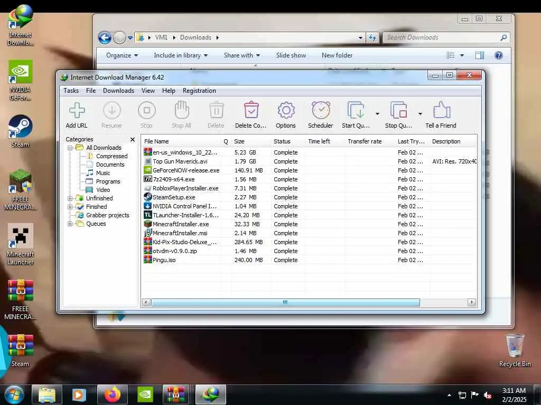Viewport: 541px width, 405px height.
Task: Click the Delete Completed toolbar icon
Action: coord(251,114)
